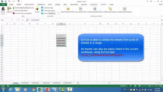Viewport: 163px width, 92px height.
Task: Click the Excel Help question mark icon
Action: point(147,2)
